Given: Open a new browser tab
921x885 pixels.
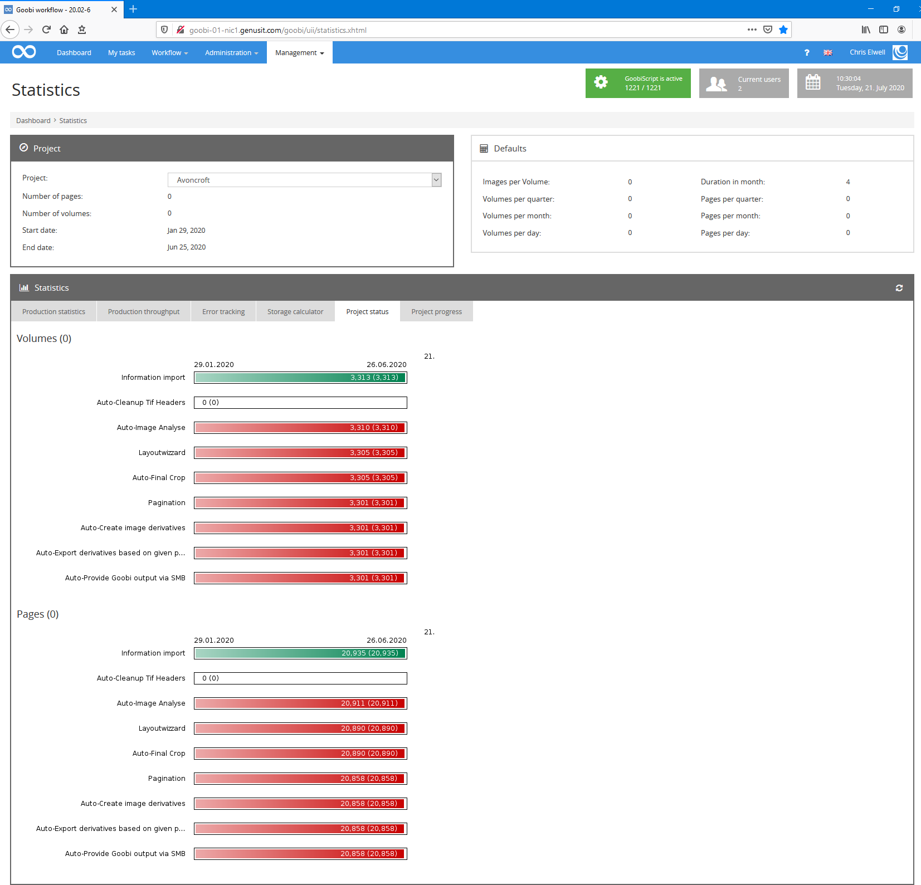Looking at the screenshot, I should [x=133, y=9].
